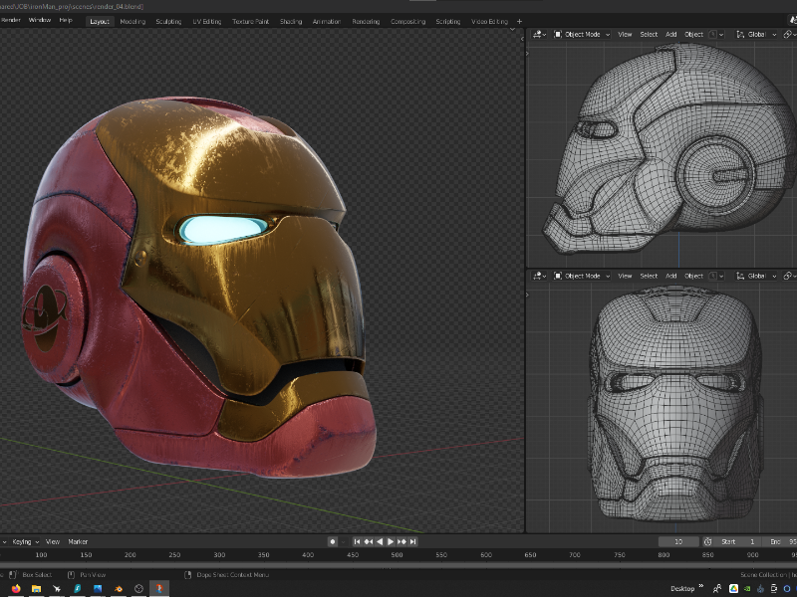
Task: Open View menu in lower wireframe viewport
Action: (x=625, y=276)
